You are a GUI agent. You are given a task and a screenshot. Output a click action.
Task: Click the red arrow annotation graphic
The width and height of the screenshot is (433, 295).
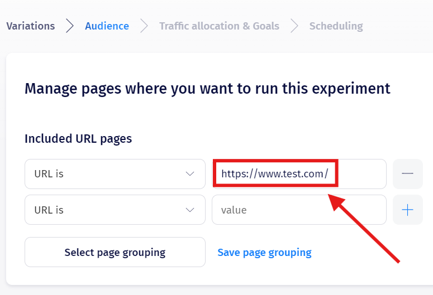click(366, 226)
